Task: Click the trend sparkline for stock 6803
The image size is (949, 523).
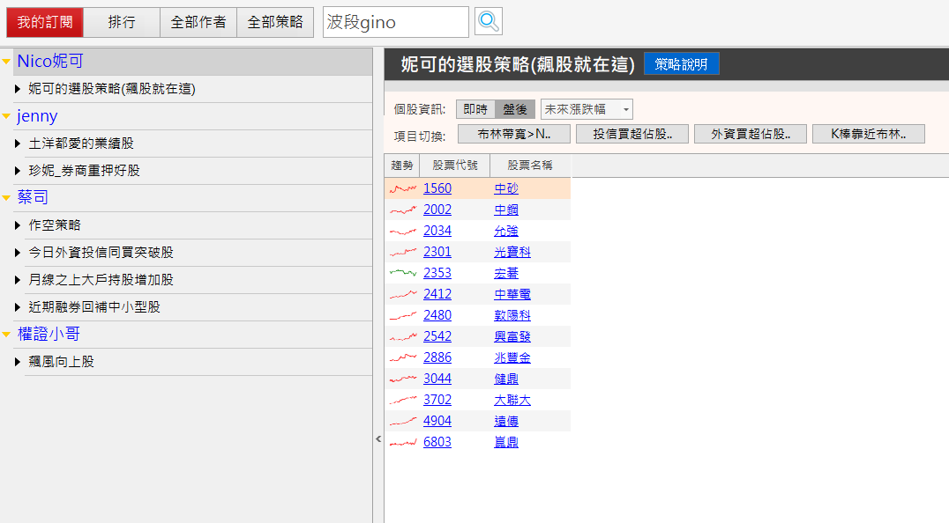Action: [402, 442]
